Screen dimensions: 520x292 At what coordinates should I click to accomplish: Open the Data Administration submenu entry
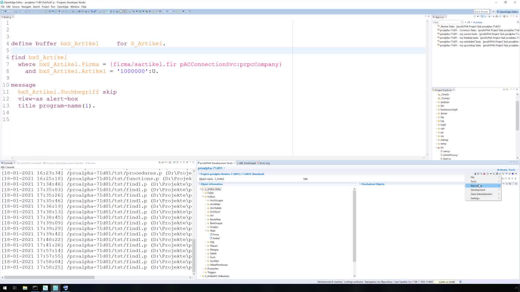[x=483, y=194]
